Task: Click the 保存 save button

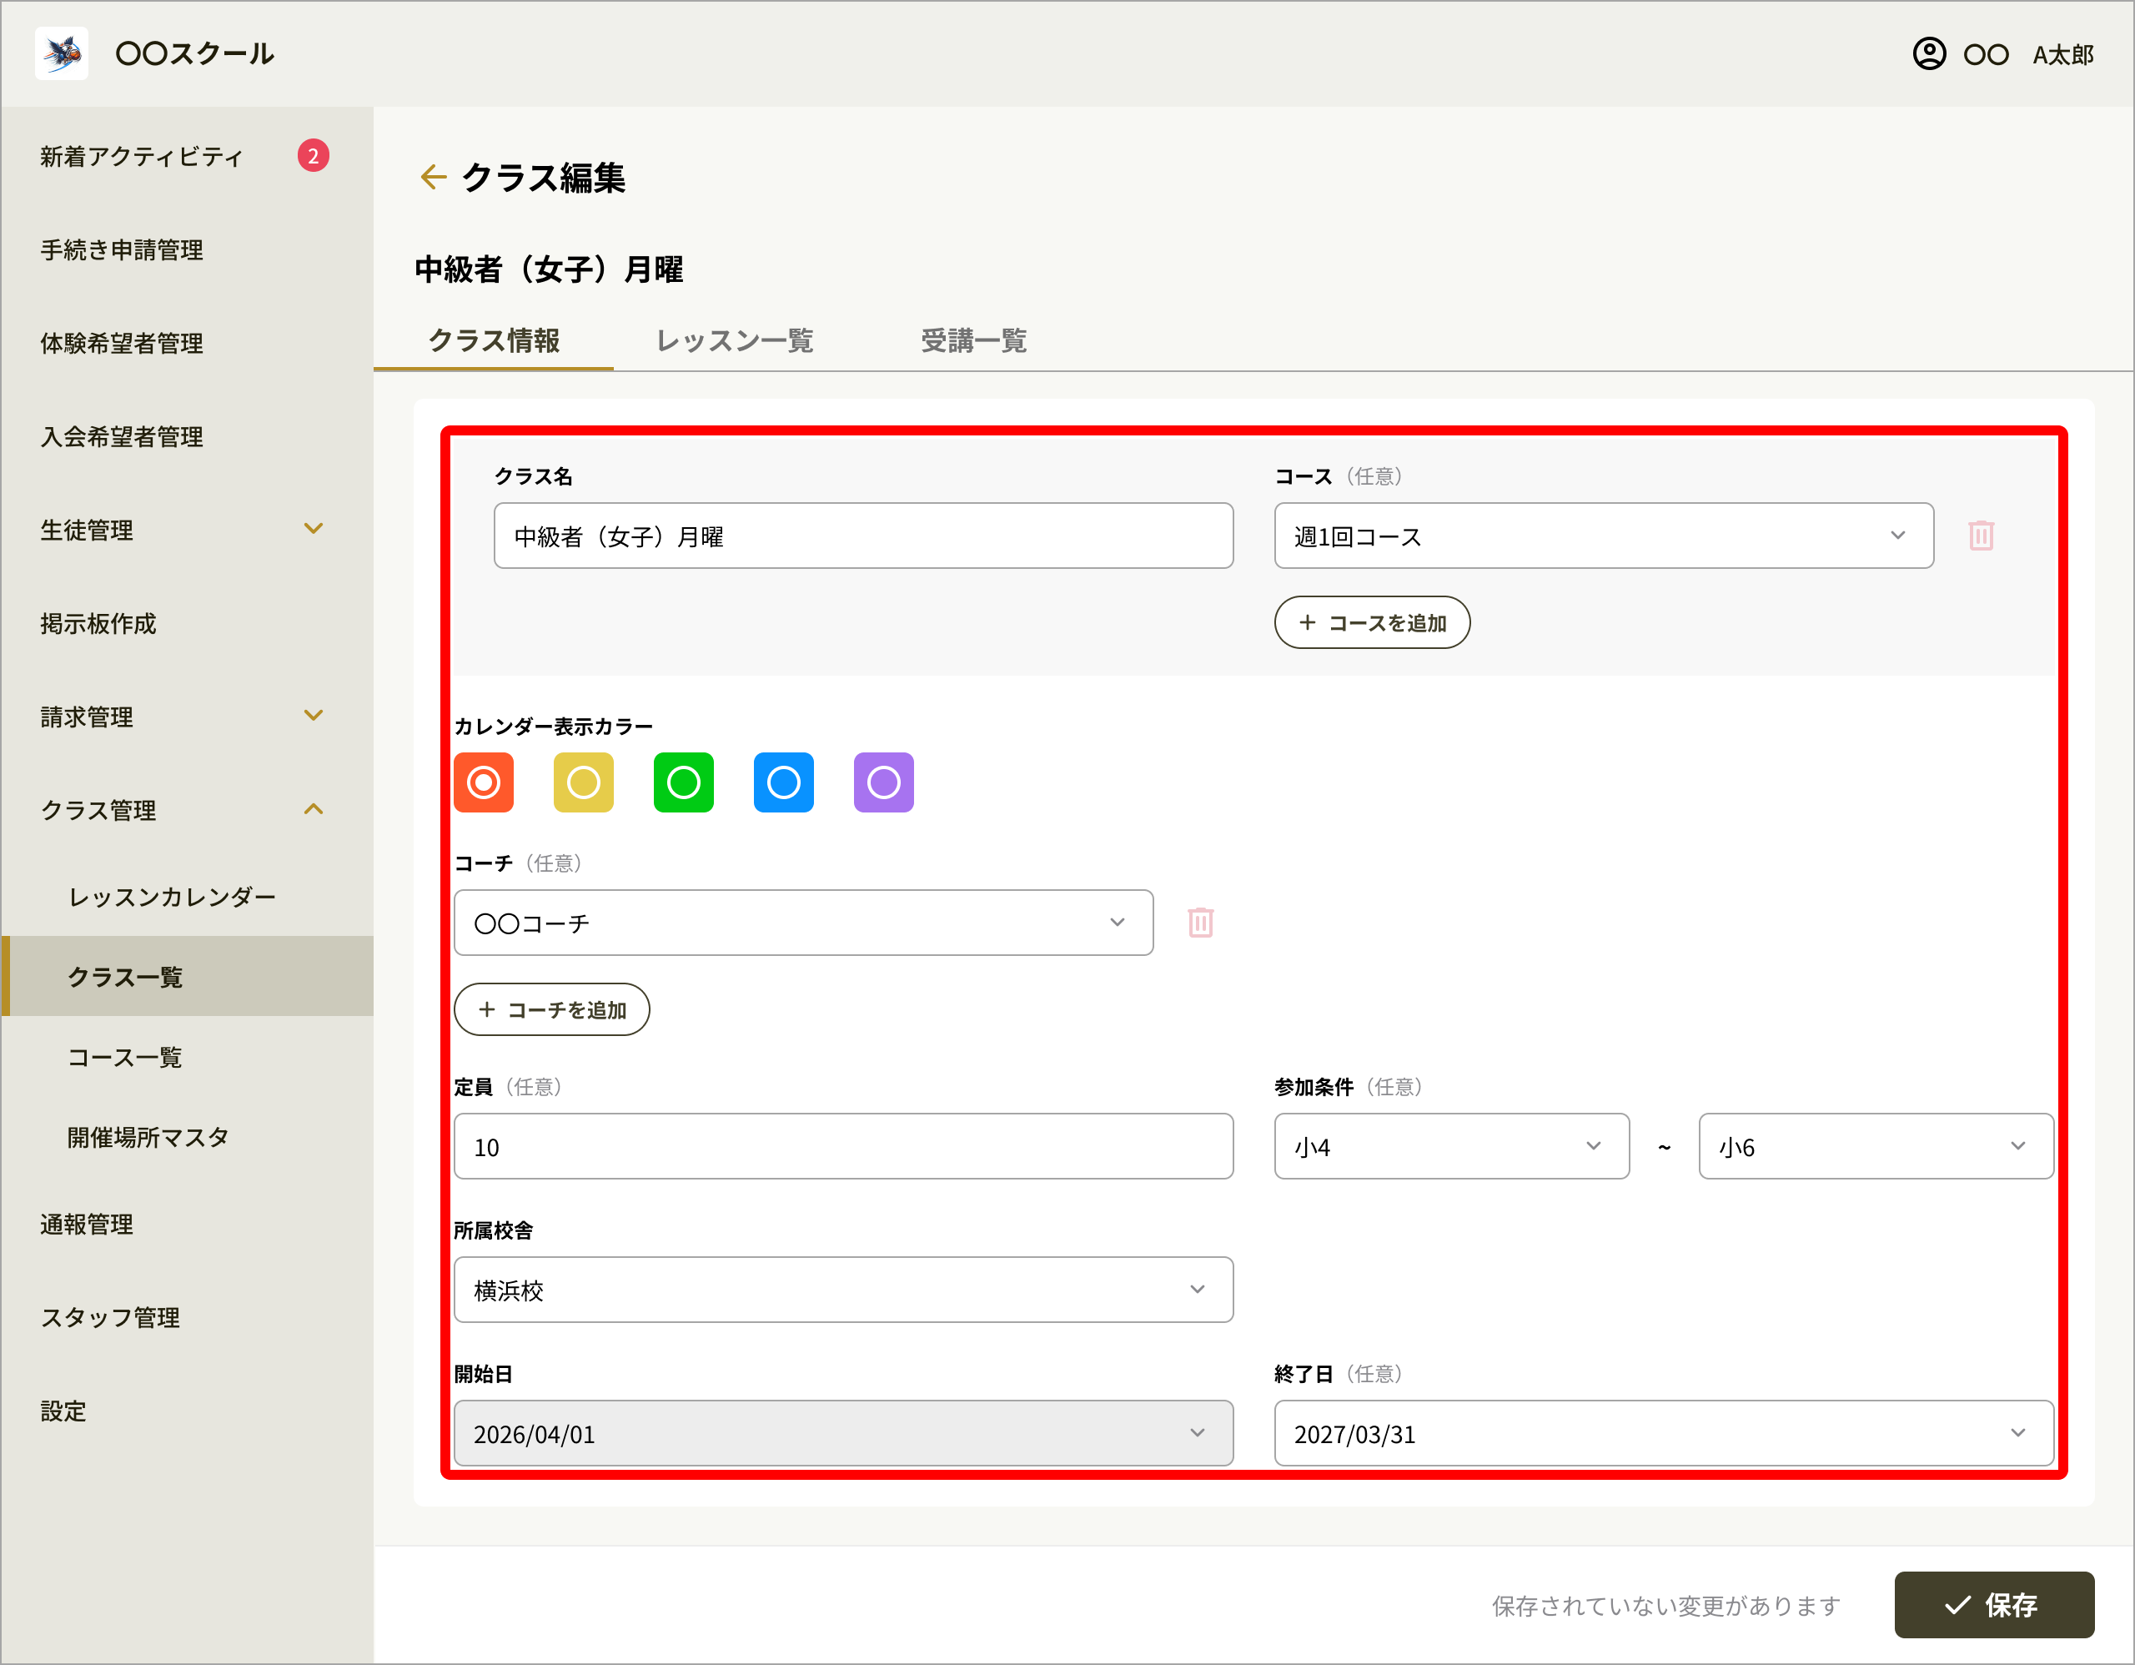Action: tap(1993, 1604)
